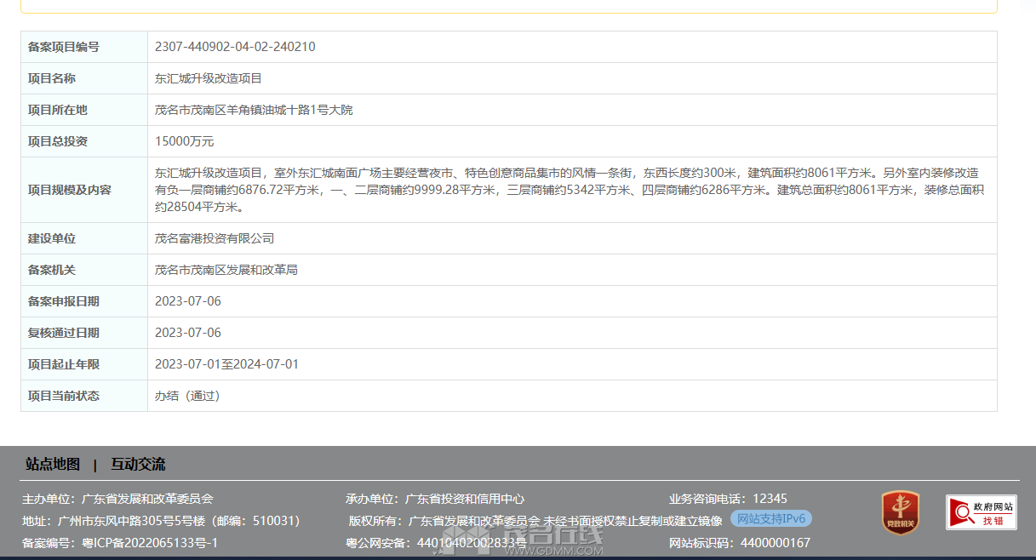Click the 项目所在地 label cell

(84, 110)
